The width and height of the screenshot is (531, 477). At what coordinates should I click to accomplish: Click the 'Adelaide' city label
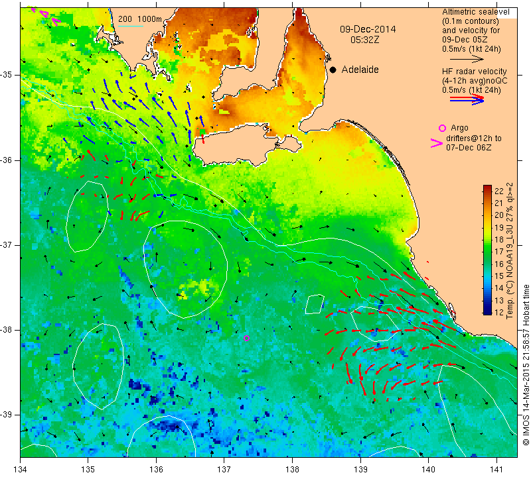(x=360, y=70)
